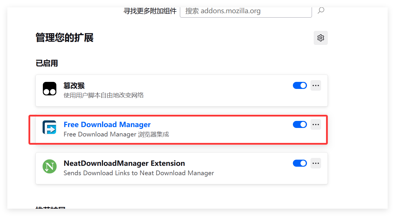Expand Free Download Manager's three-dot menu
Screen dimensions: 395x216
point(316,124)
